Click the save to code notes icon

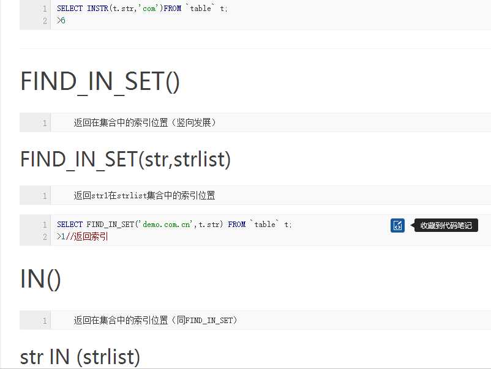tap(397, 225)
